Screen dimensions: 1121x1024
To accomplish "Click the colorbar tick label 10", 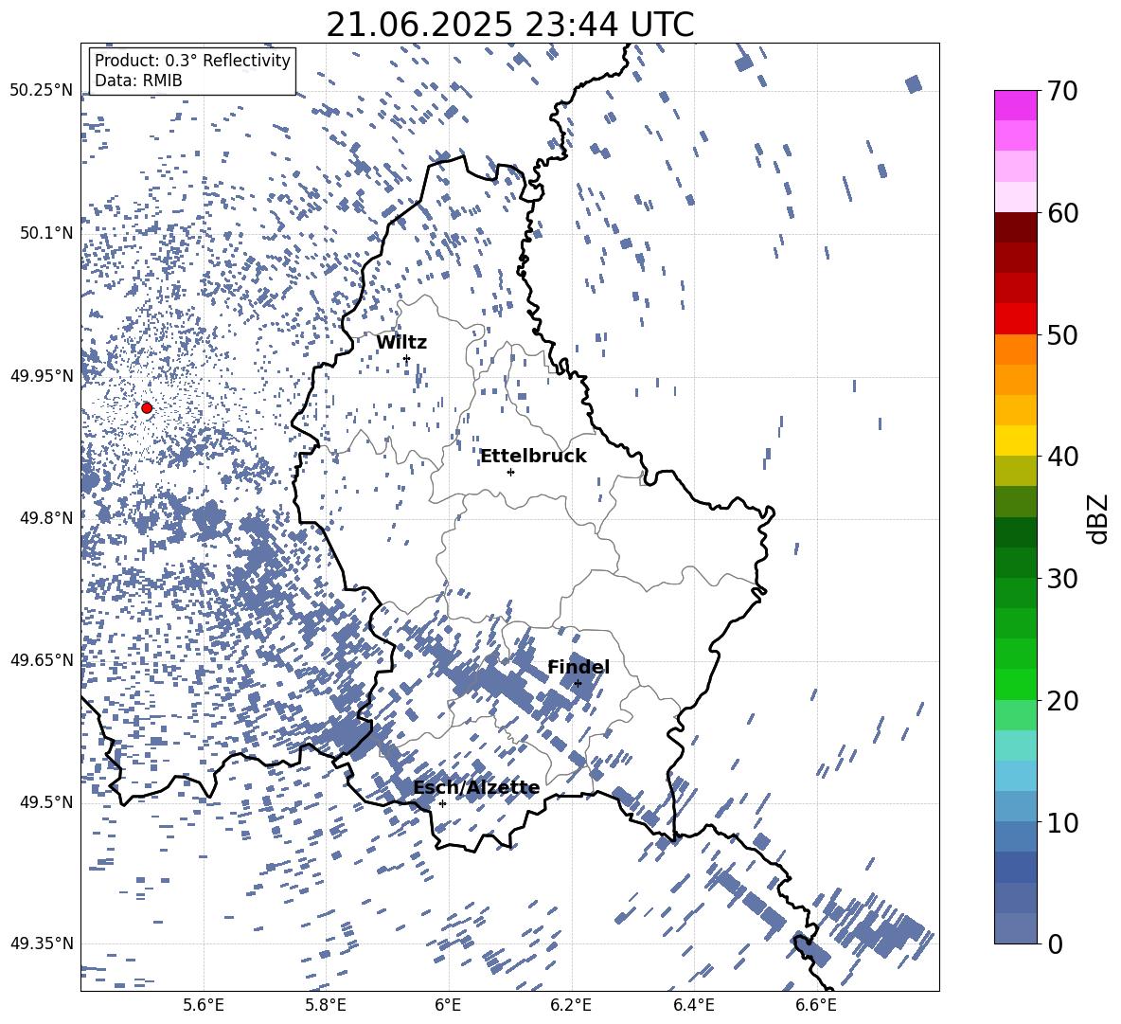I will tap(1062, 822).
